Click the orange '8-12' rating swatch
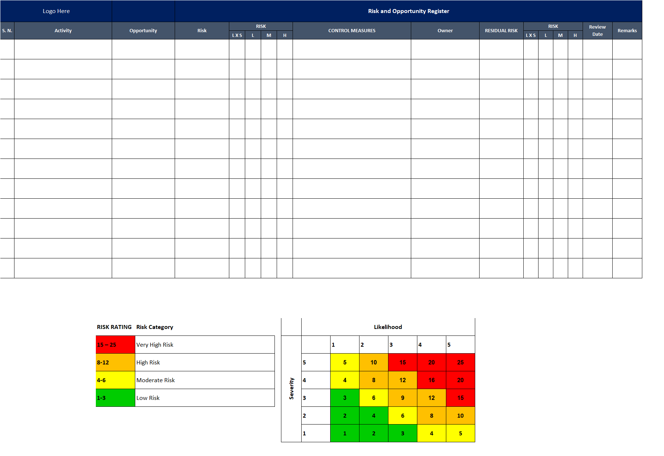 (x=115, y=362)
